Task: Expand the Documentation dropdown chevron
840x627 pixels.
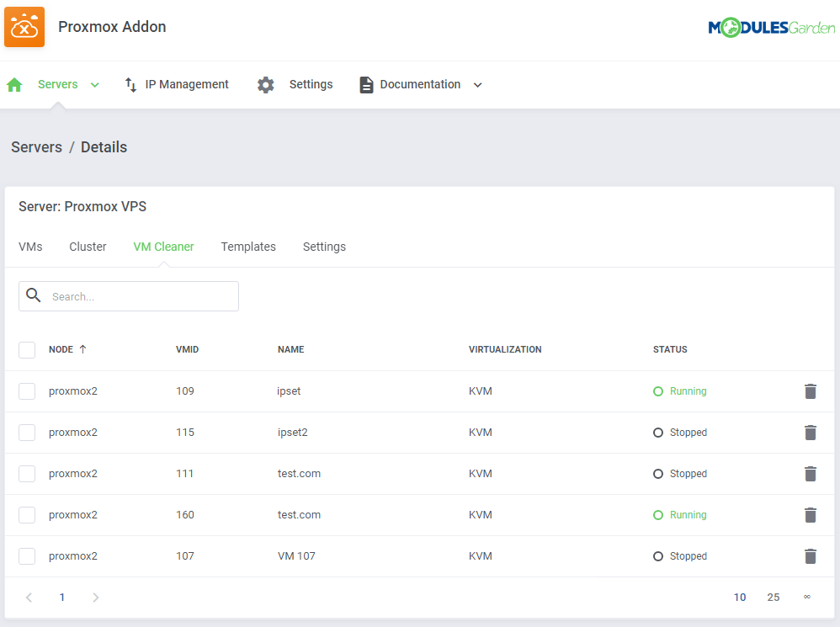Action: point(478,85)
